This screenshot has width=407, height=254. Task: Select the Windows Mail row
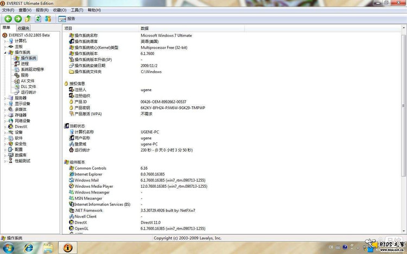click(232, 180)
